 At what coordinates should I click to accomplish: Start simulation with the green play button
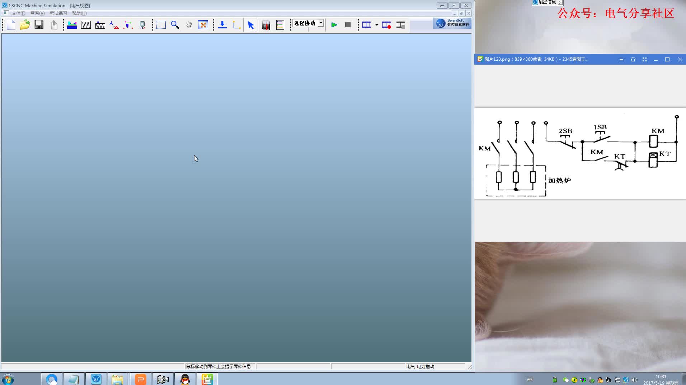click(x=334, y=25)
